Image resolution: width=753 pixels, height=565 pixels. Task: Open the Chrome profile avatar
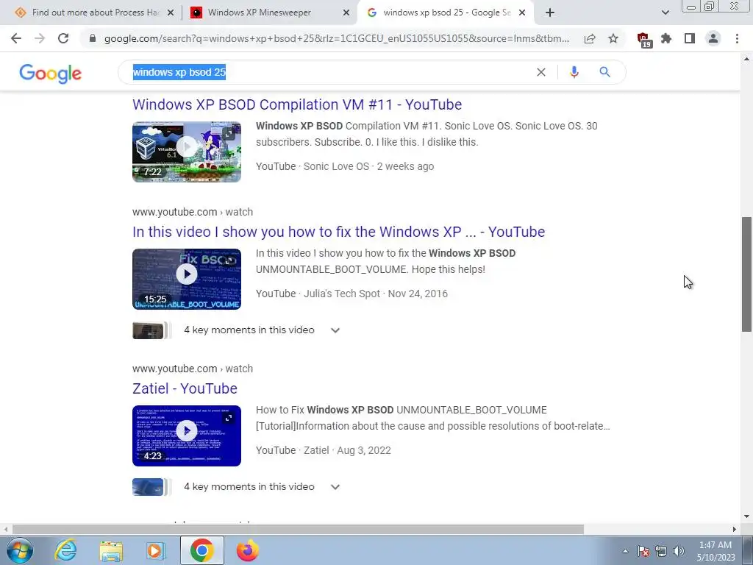point(713,38)
